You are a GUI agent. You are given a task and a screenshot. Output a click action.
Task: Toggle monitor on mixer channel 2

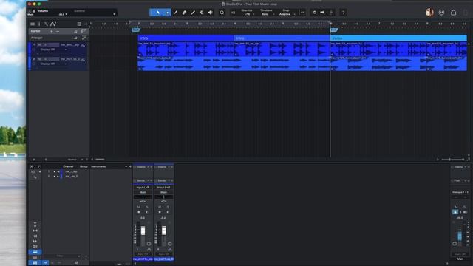[x=168, y=212]
